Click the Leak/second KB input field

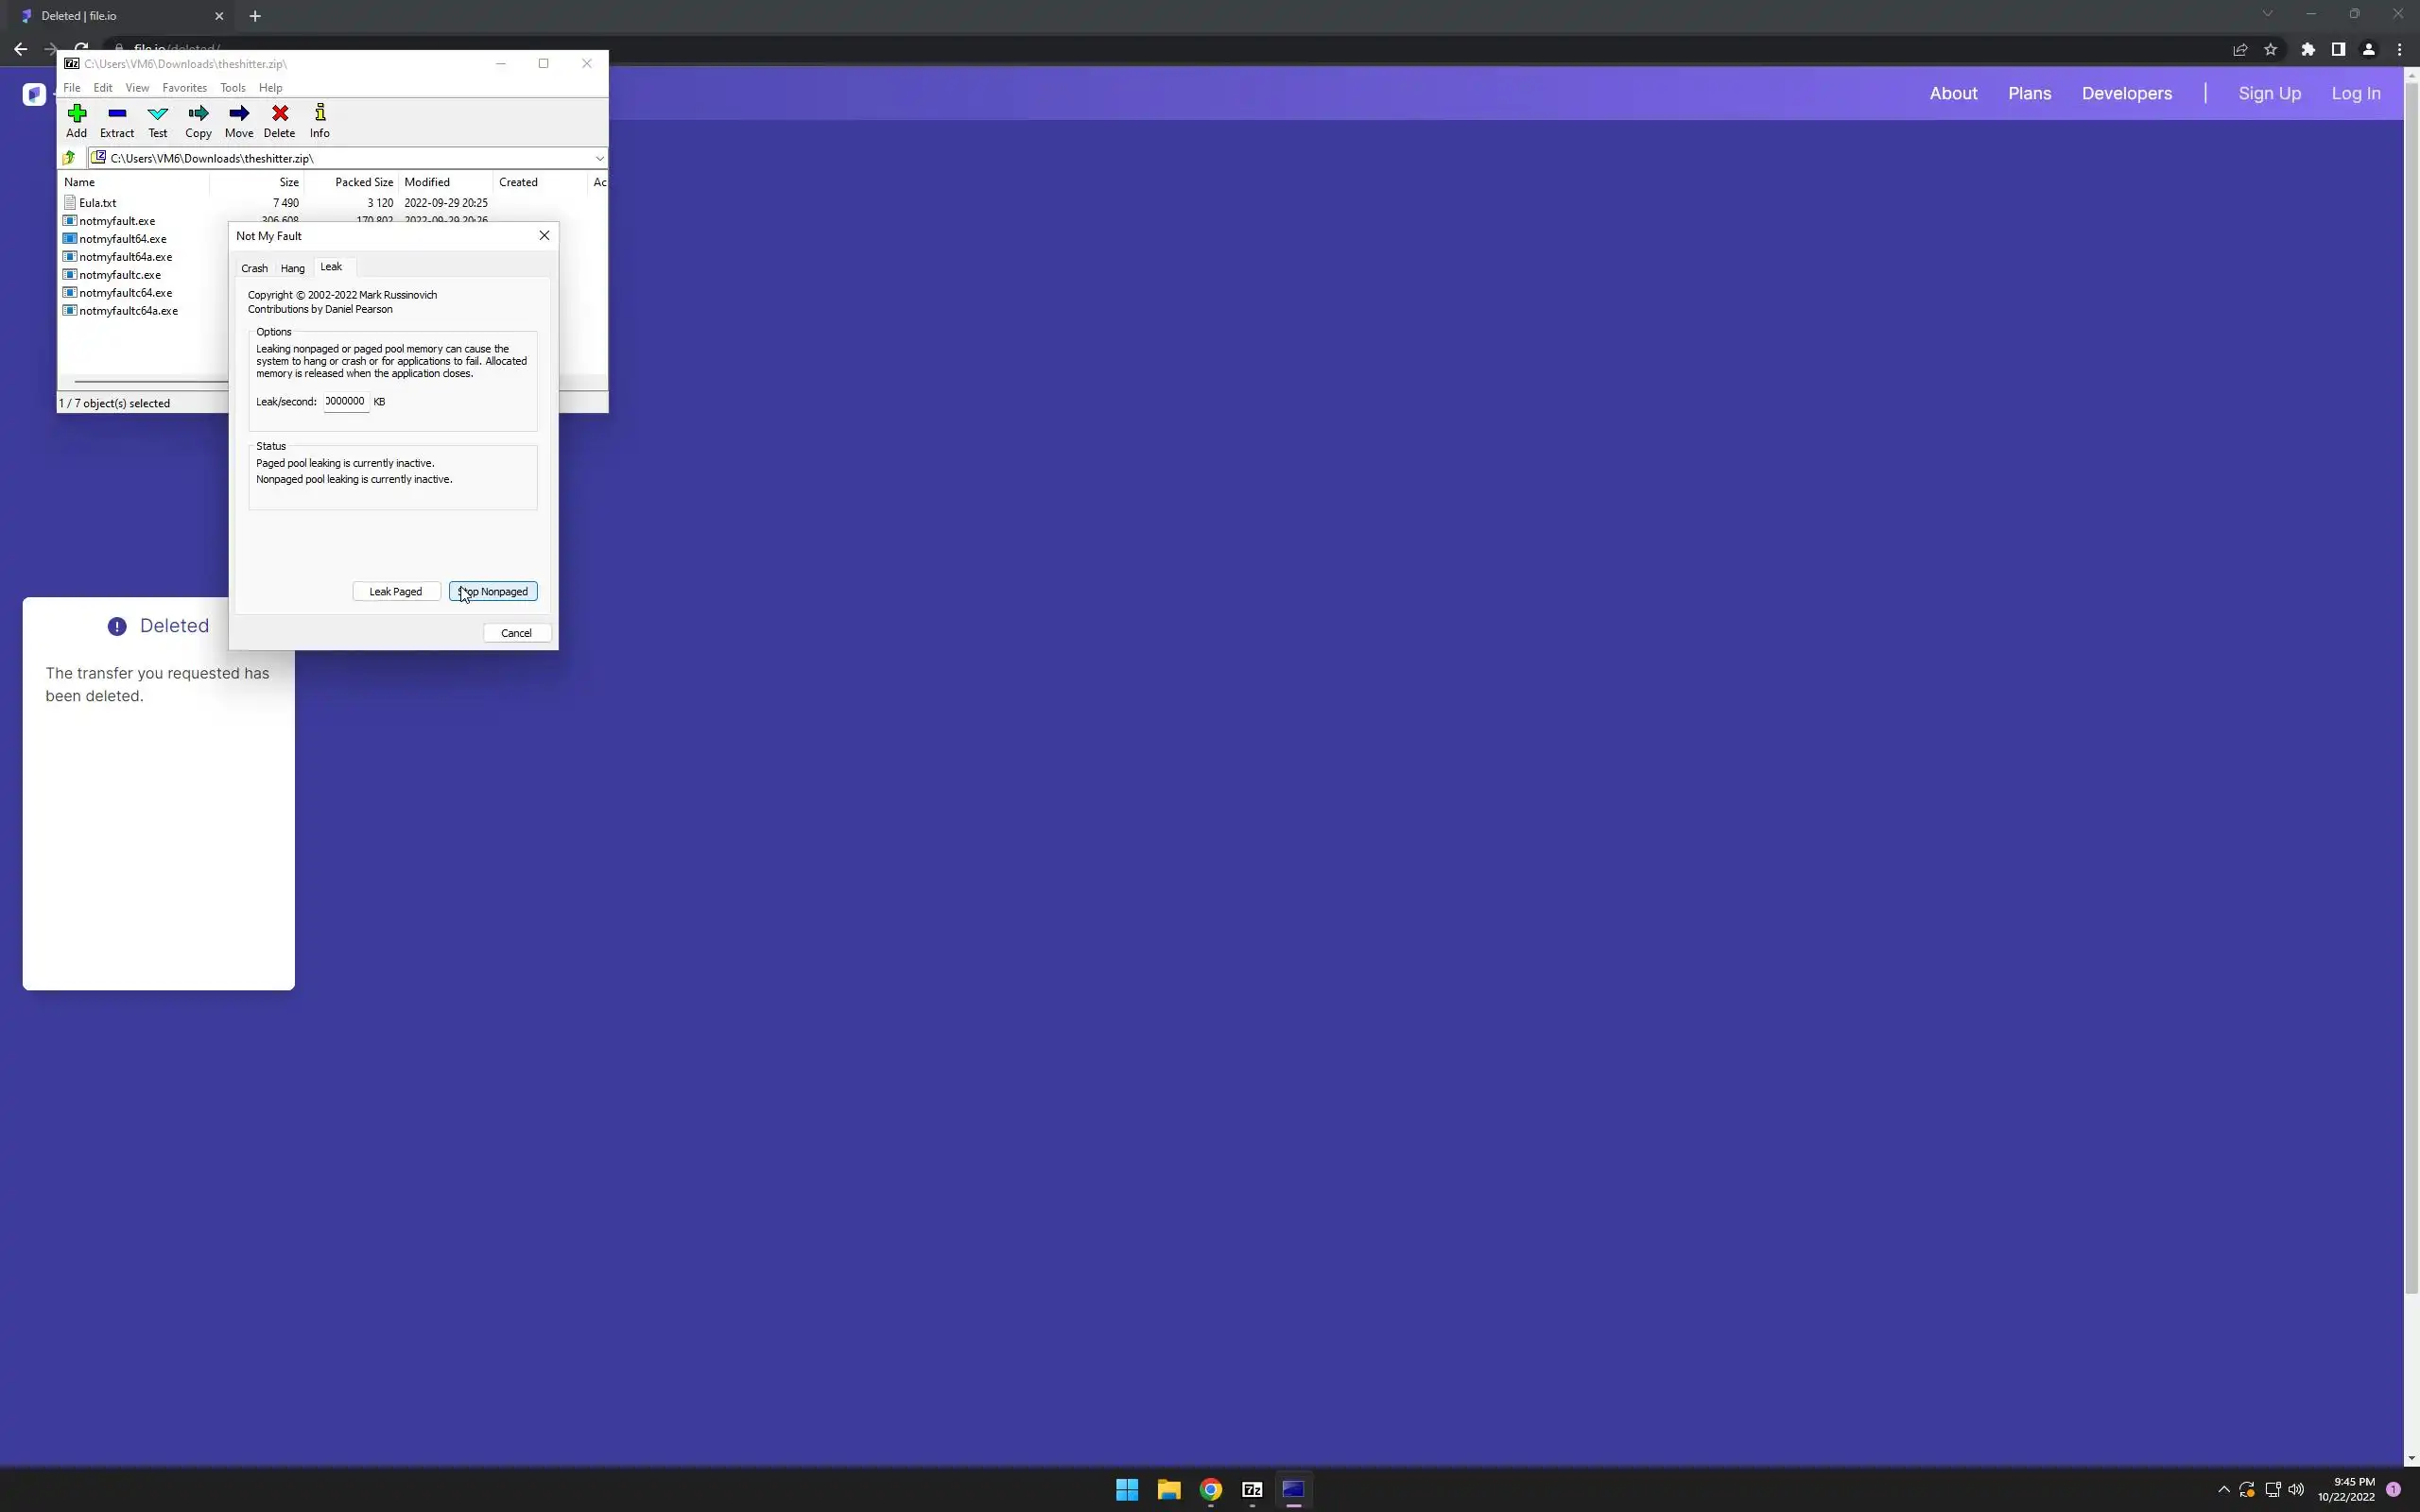(346, 402)
